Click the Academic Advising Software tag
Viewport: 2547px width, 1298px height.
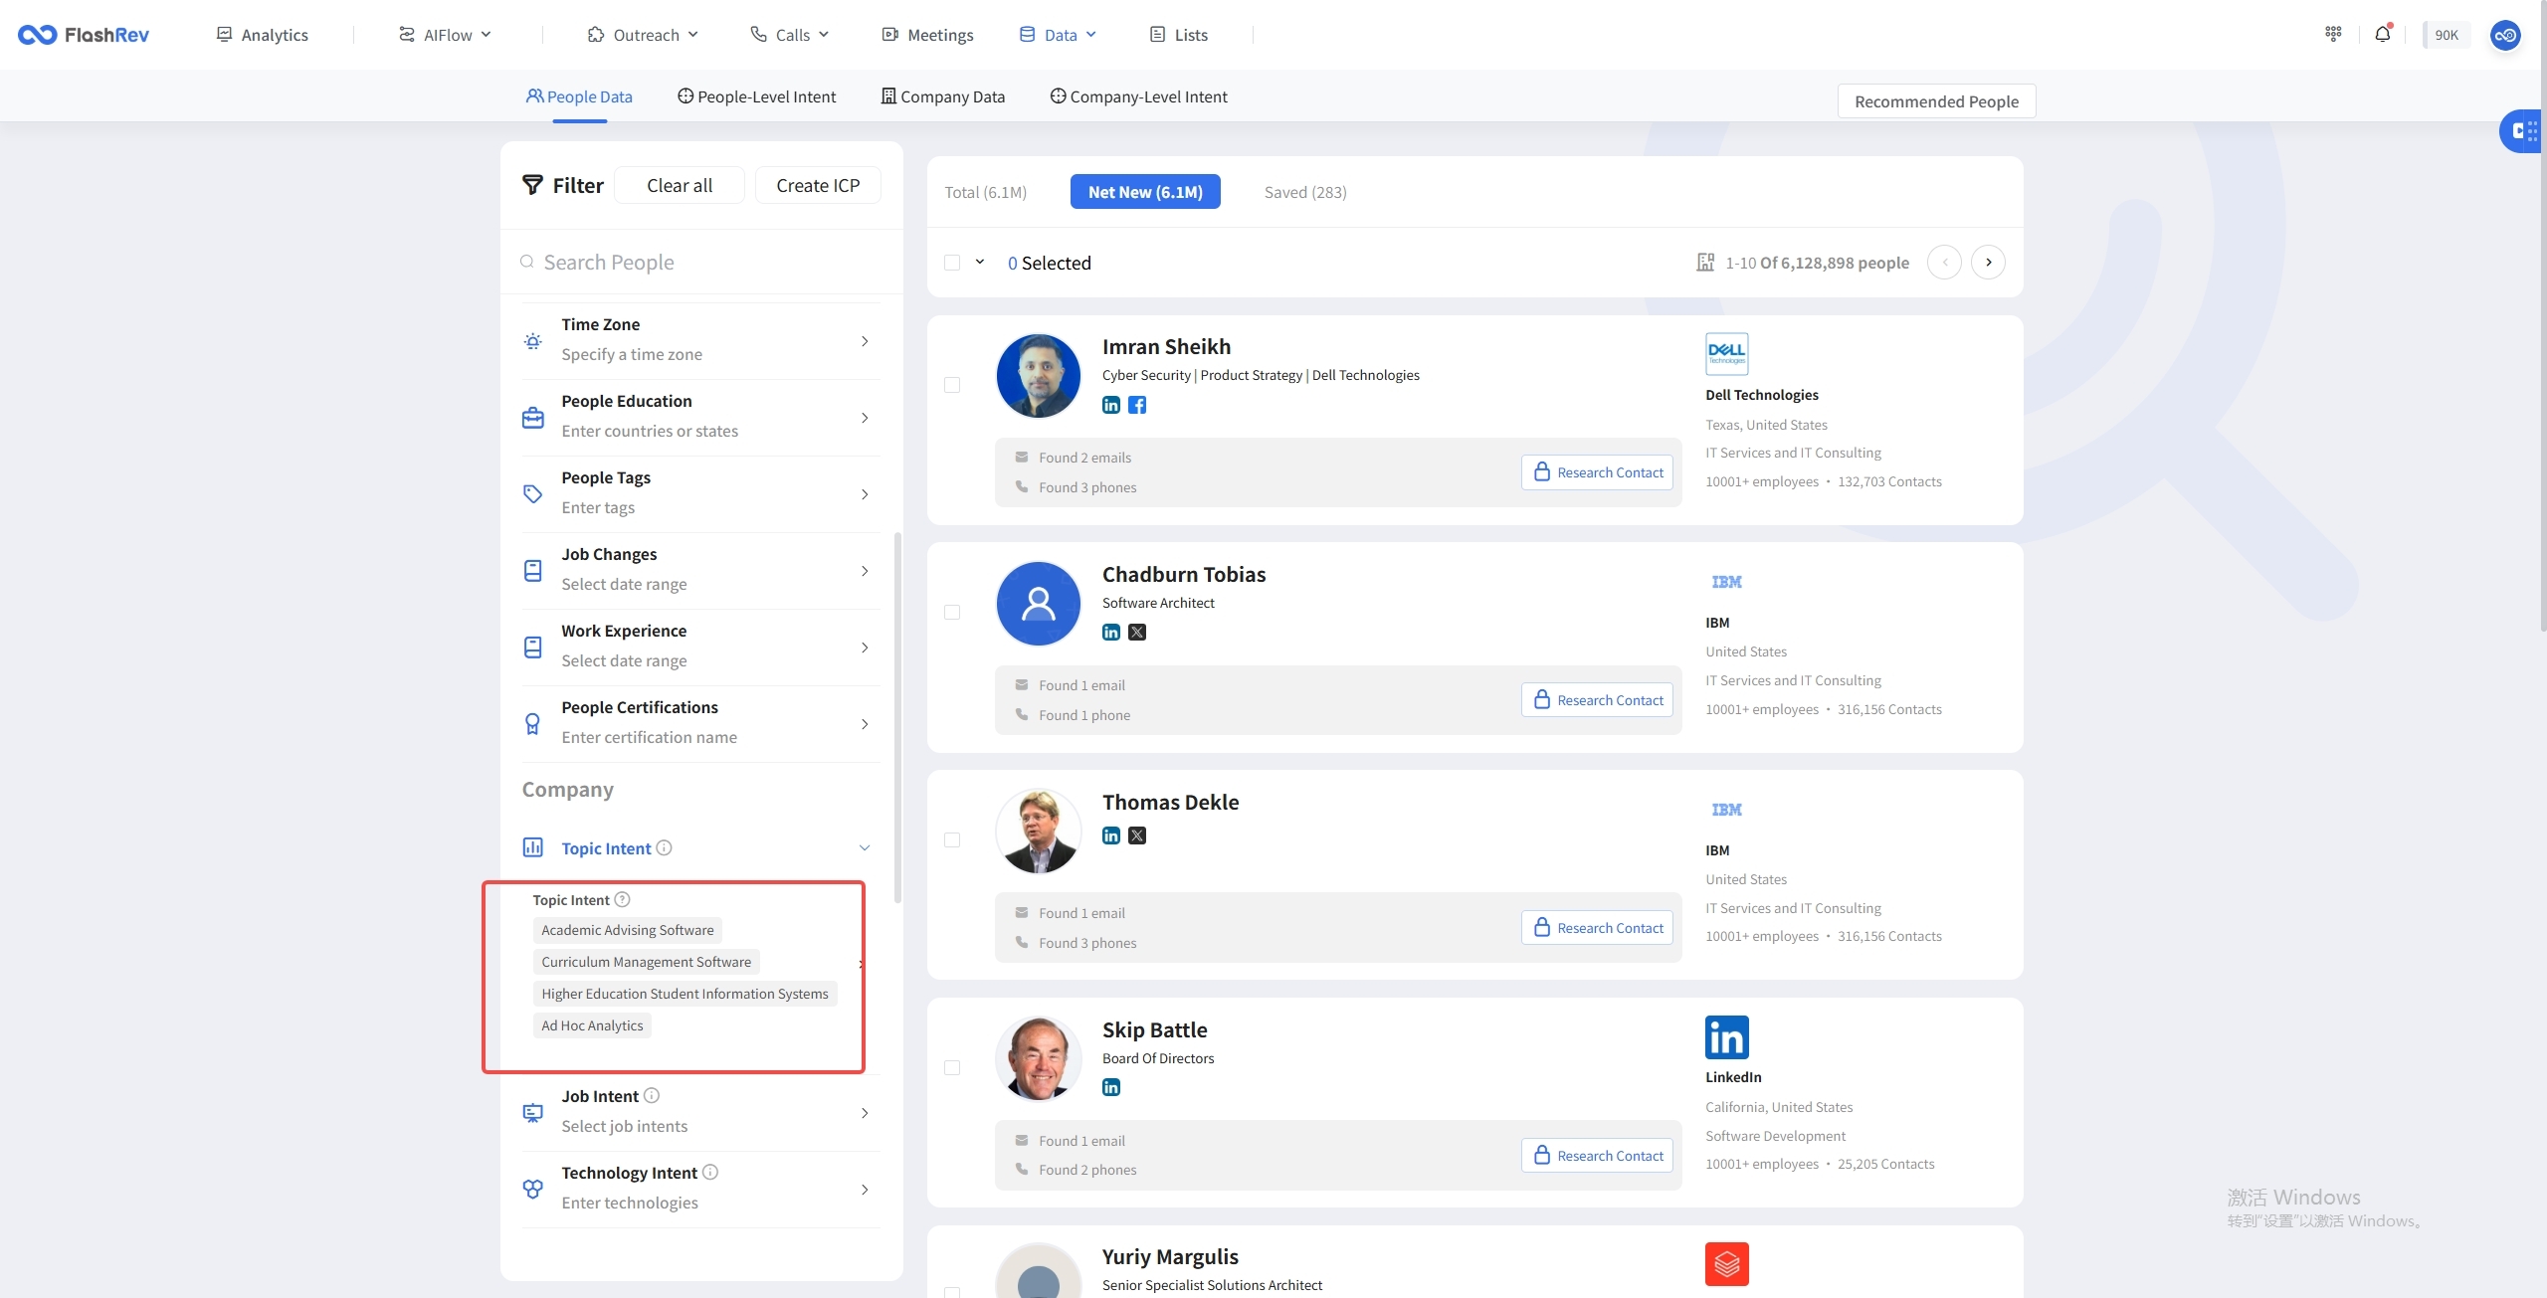pyautogui.click(x=628, y=930)
